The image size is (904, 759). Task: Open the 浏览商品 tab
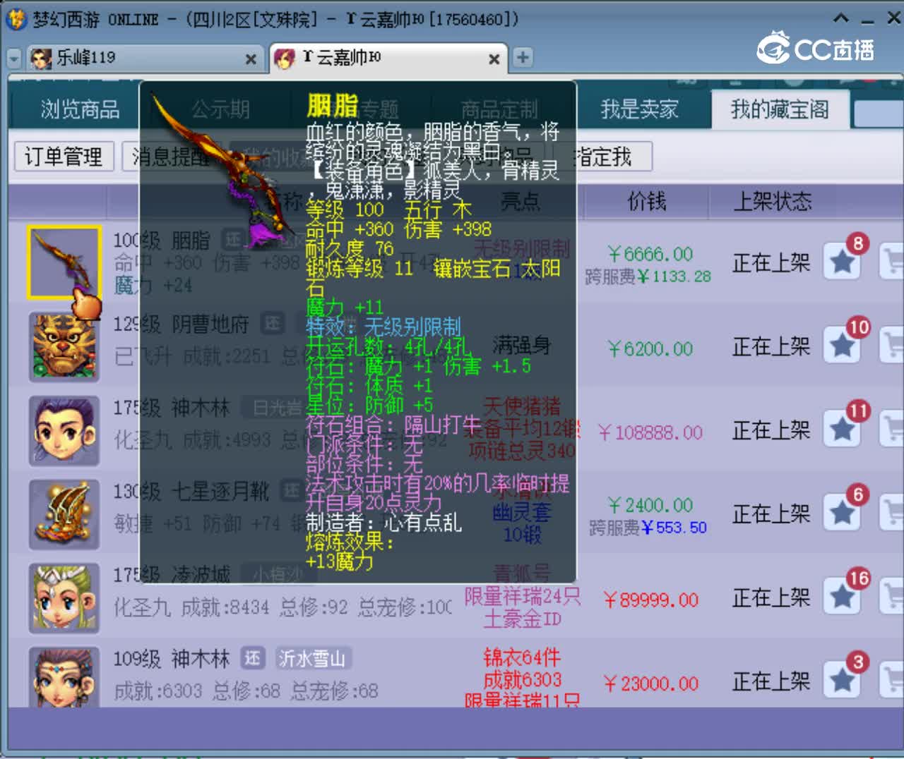pos(80,109)
